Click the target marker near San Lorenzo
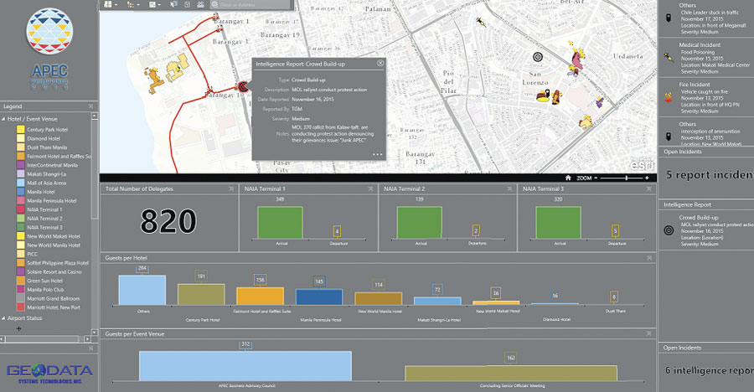Screen dimensions: 754x392 pos(538,57)
